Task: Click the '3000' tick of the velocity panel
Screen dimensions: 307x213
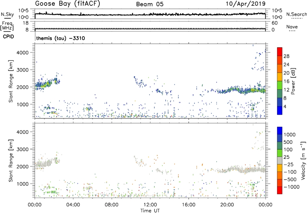Action: (x=23, y=149)
